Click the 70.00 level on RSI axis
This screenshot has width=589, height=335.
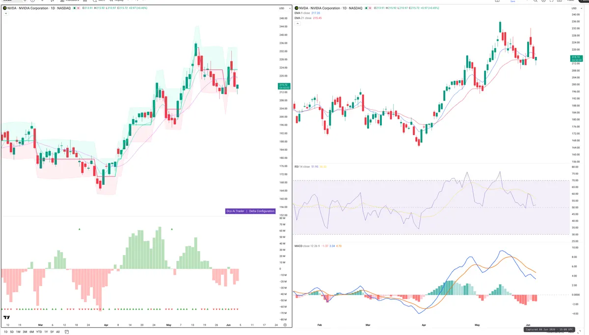click(575, 180)
